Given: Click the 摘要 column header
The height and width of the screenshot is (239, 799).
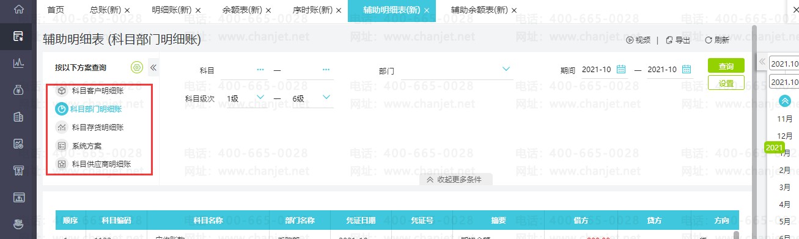Looking at the screenshot, I should [x=498, y=220].
